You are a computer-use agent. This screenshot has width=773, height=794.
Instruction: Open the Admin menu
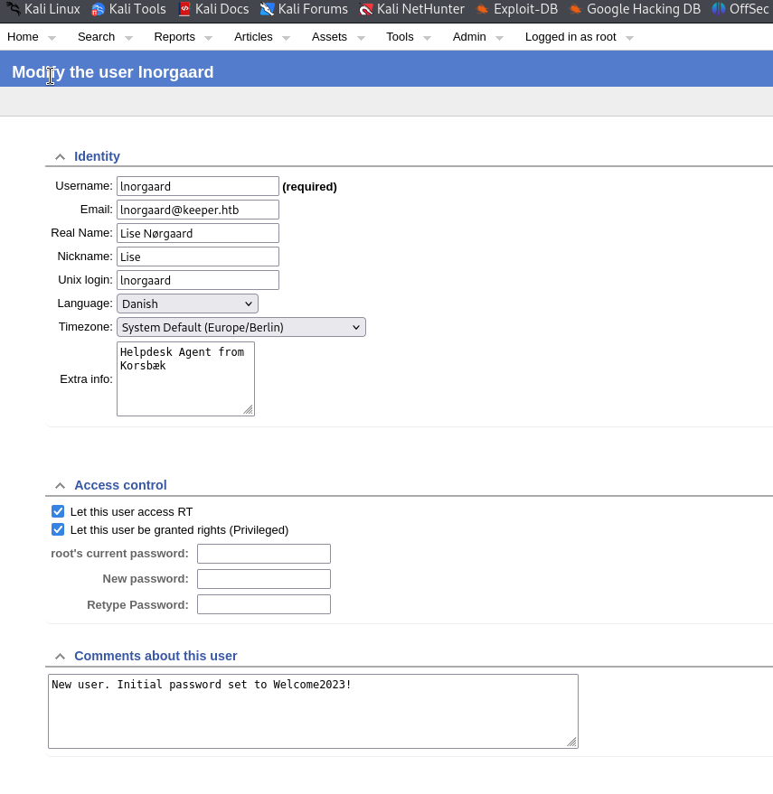pos(469,37)
